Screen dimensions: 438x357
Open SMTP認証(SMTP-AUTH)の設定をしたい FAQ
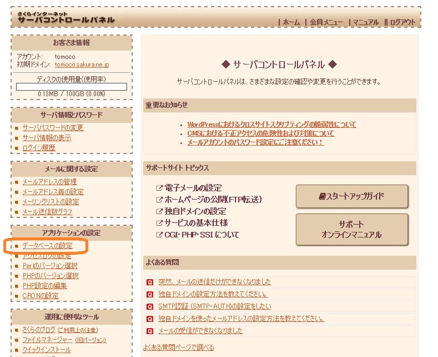click(x=214, y=306)
